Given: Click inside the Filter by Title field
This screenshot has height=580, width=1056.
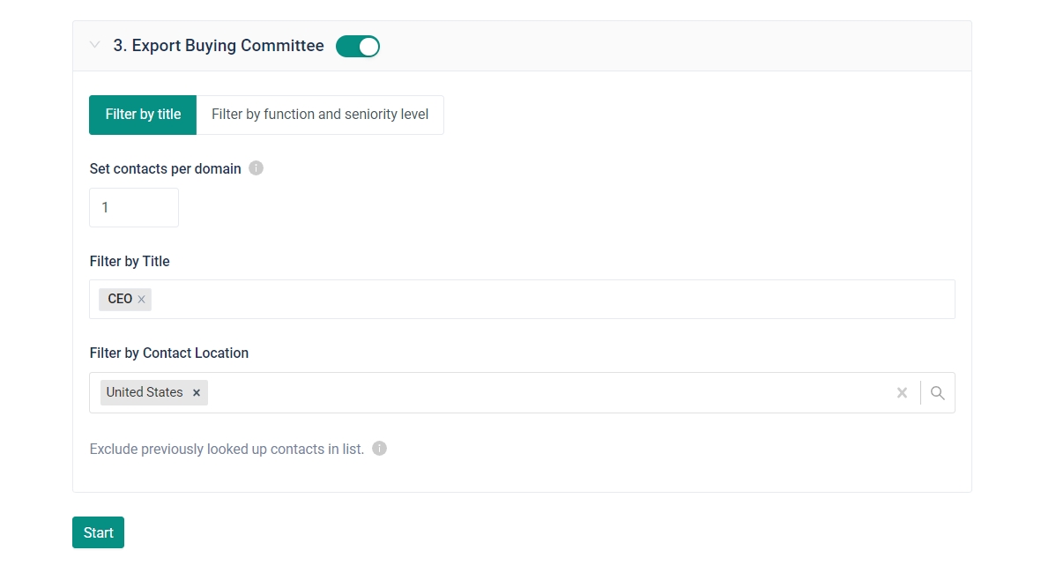Looking at the screenshot, I should click(547, 300).
